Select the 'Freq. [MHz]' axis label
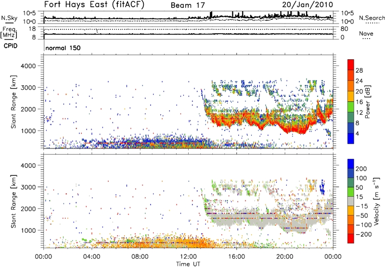Image resolution: width=385 pixels, height=267 pixels. [9, 33]
